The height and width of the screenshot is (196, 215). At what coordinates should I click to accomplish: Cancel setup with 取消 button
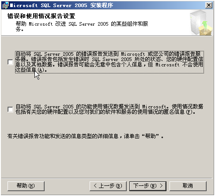click(188, 186)
